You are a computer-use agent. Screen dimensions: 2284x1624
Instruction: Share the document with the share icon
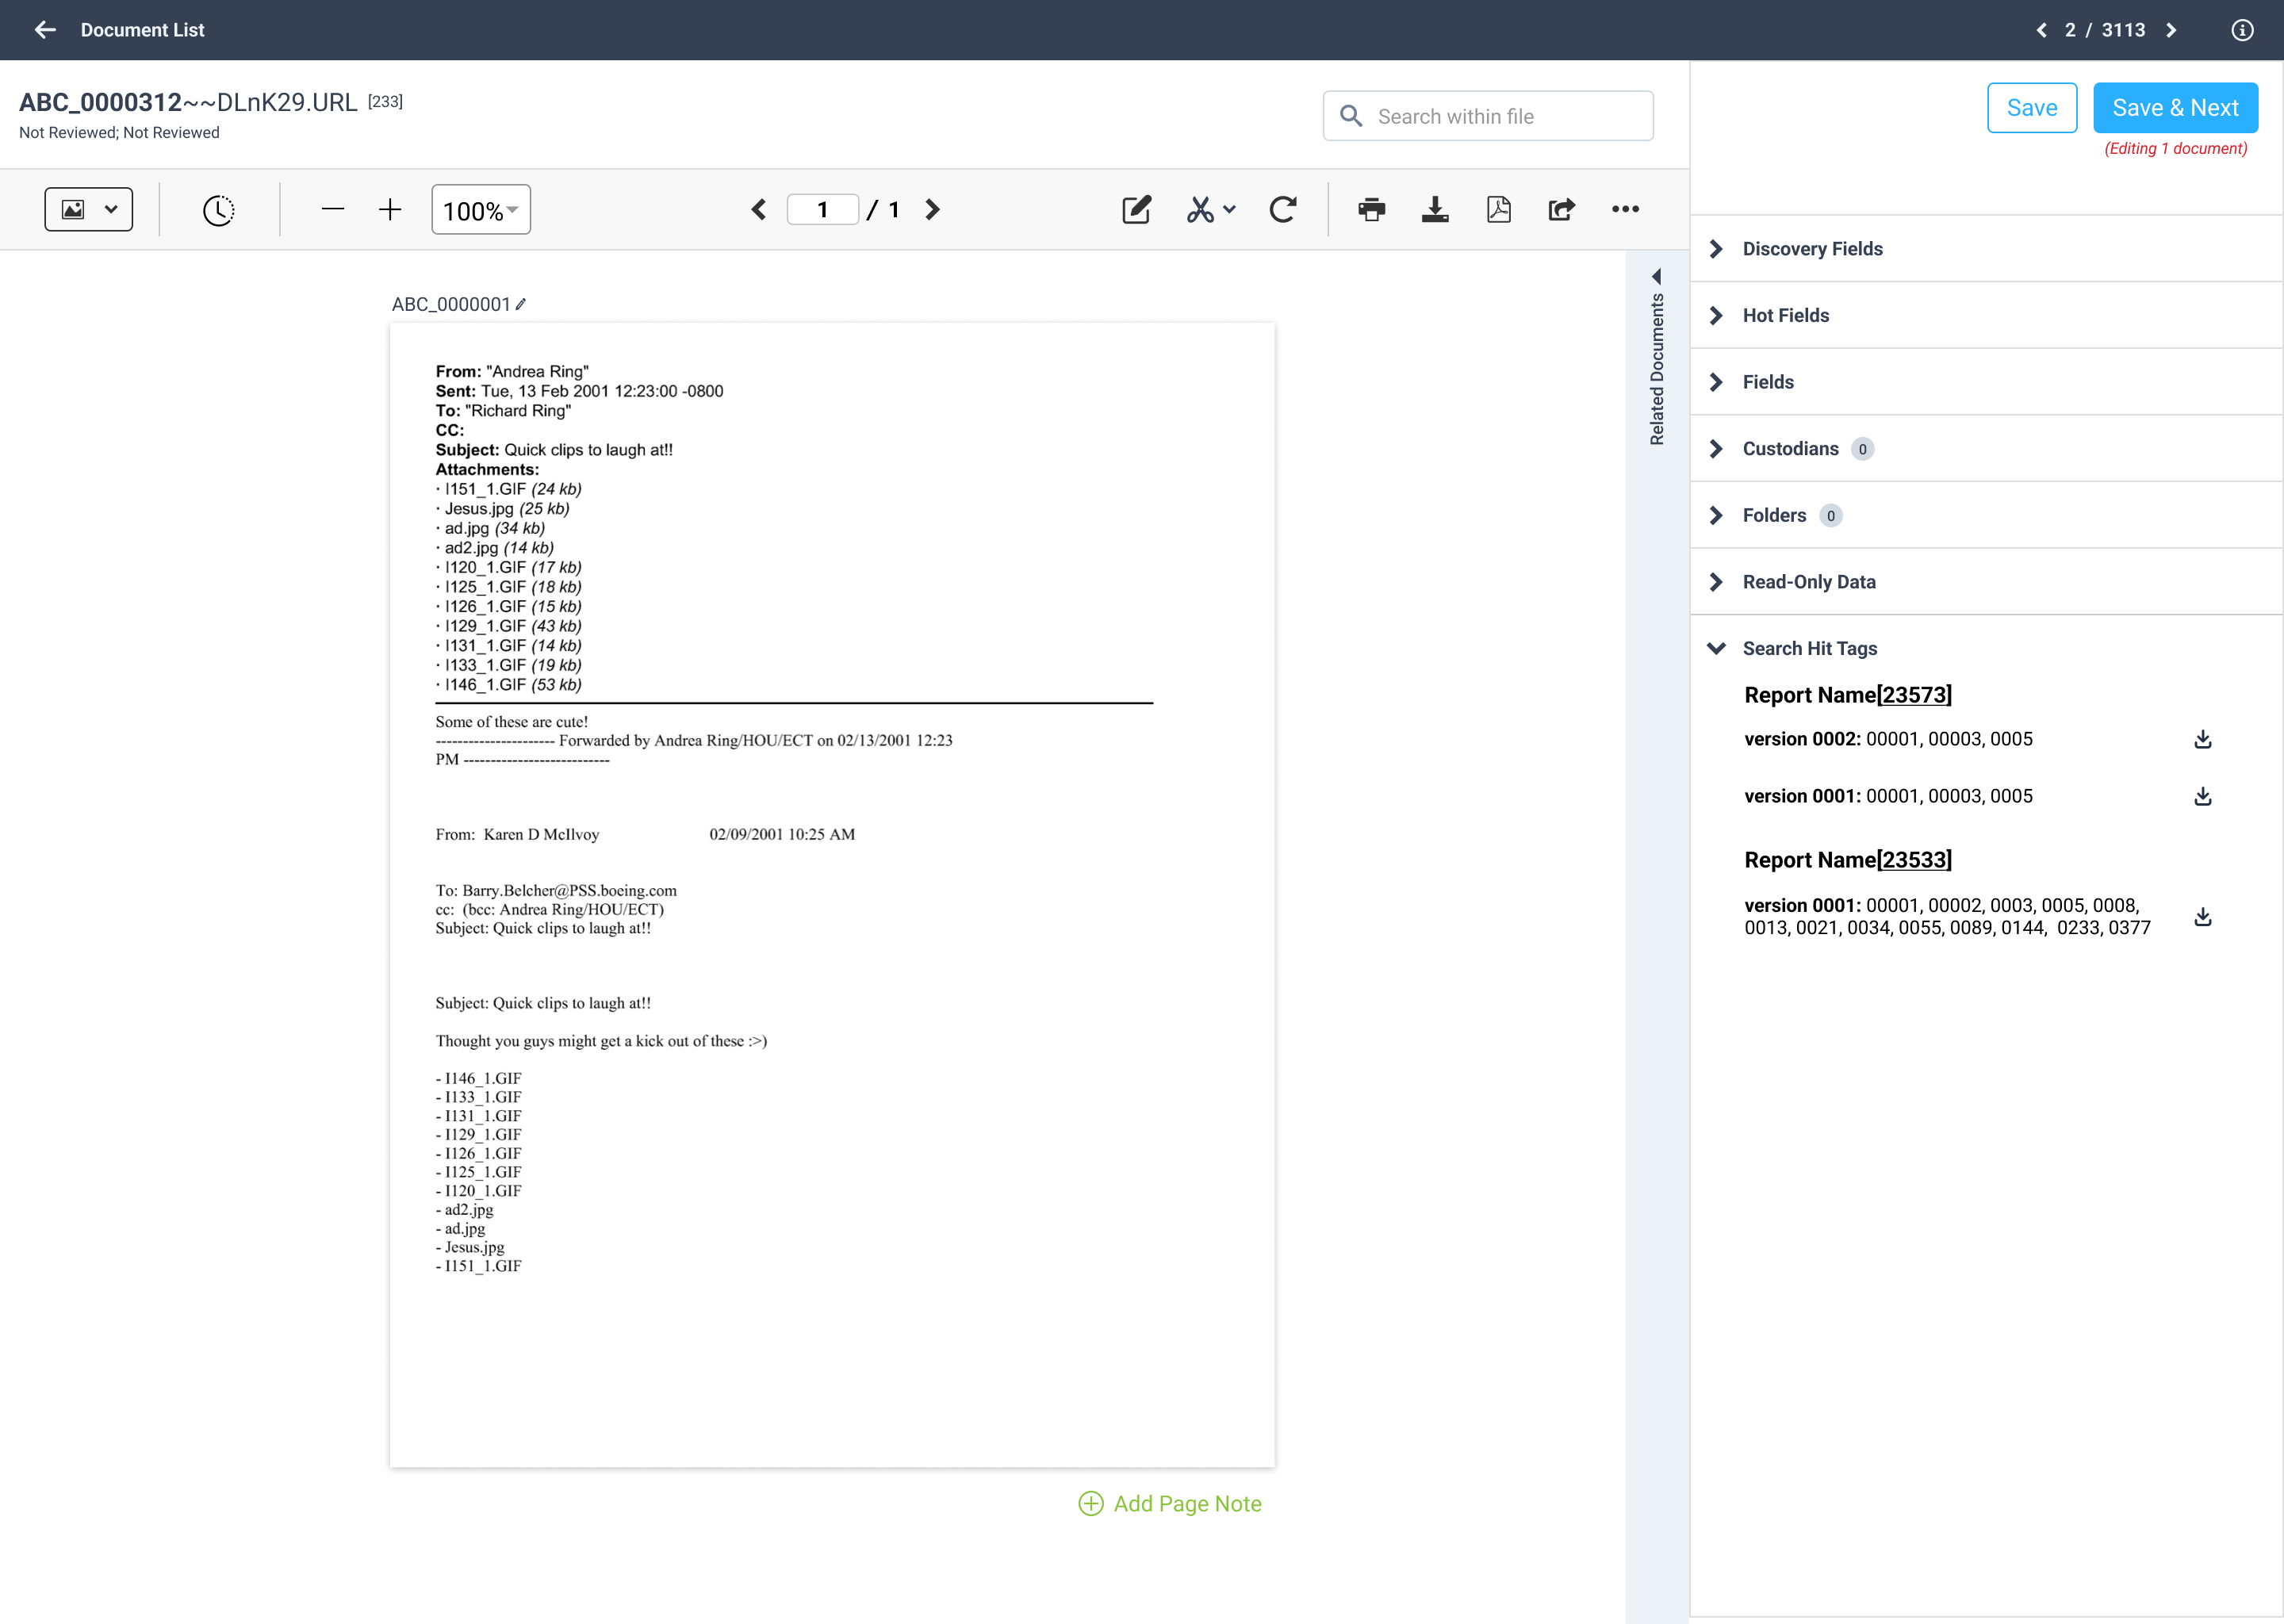[1561, 209]
